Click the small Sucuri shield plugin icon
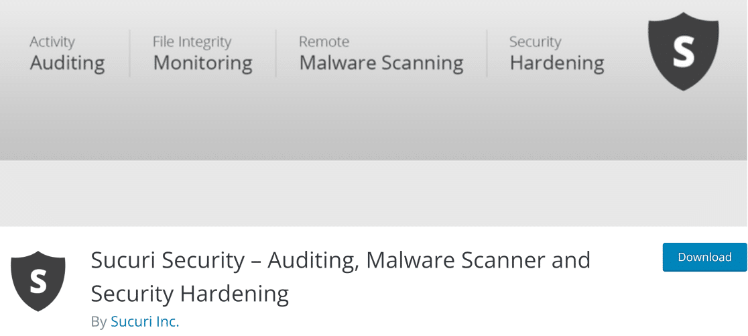 (38, 282)
